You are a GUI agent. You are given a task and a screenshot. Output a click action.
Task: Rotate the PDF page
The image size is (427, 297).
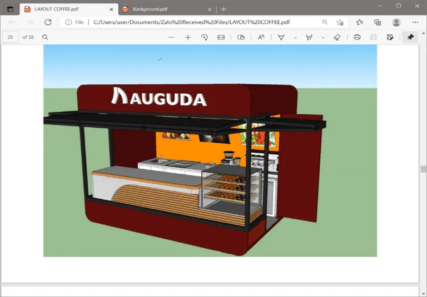click(204, 37)
